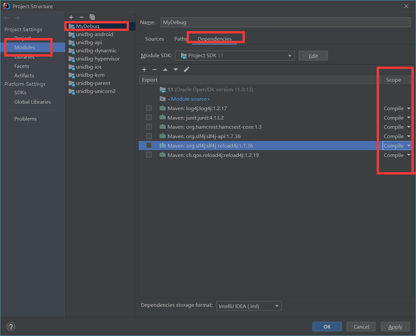Remove selected module with minus icon
This screenshot has height=336, width=416.
(82, 17)
